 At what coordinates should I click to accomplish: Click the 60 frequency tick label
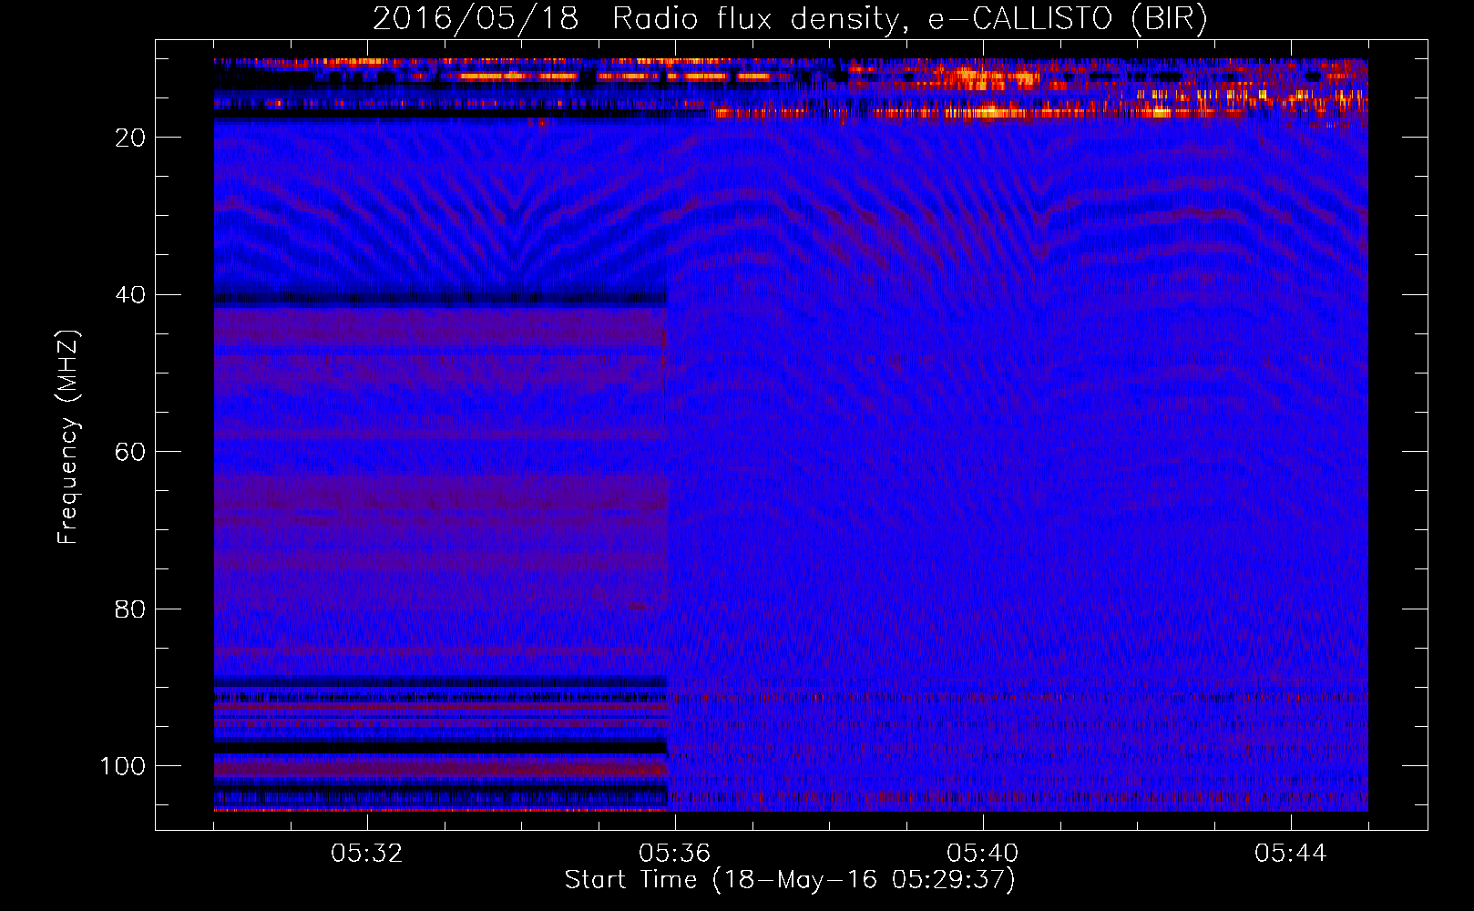pyautogui.click(x=131, y=452)
